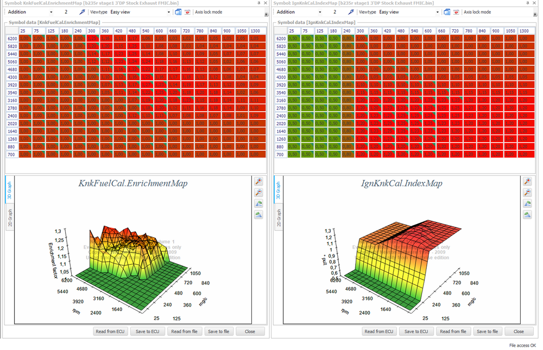Image resolution: width=543 pixels, height=350 pixels.
Task: Select row header 880 in IndexMap table
Action: tap(281, 147)
